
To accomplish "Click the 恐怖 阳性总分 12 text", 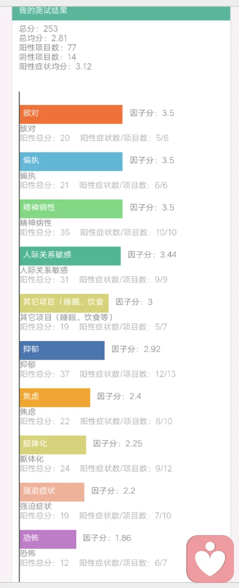I will [45, 563].
